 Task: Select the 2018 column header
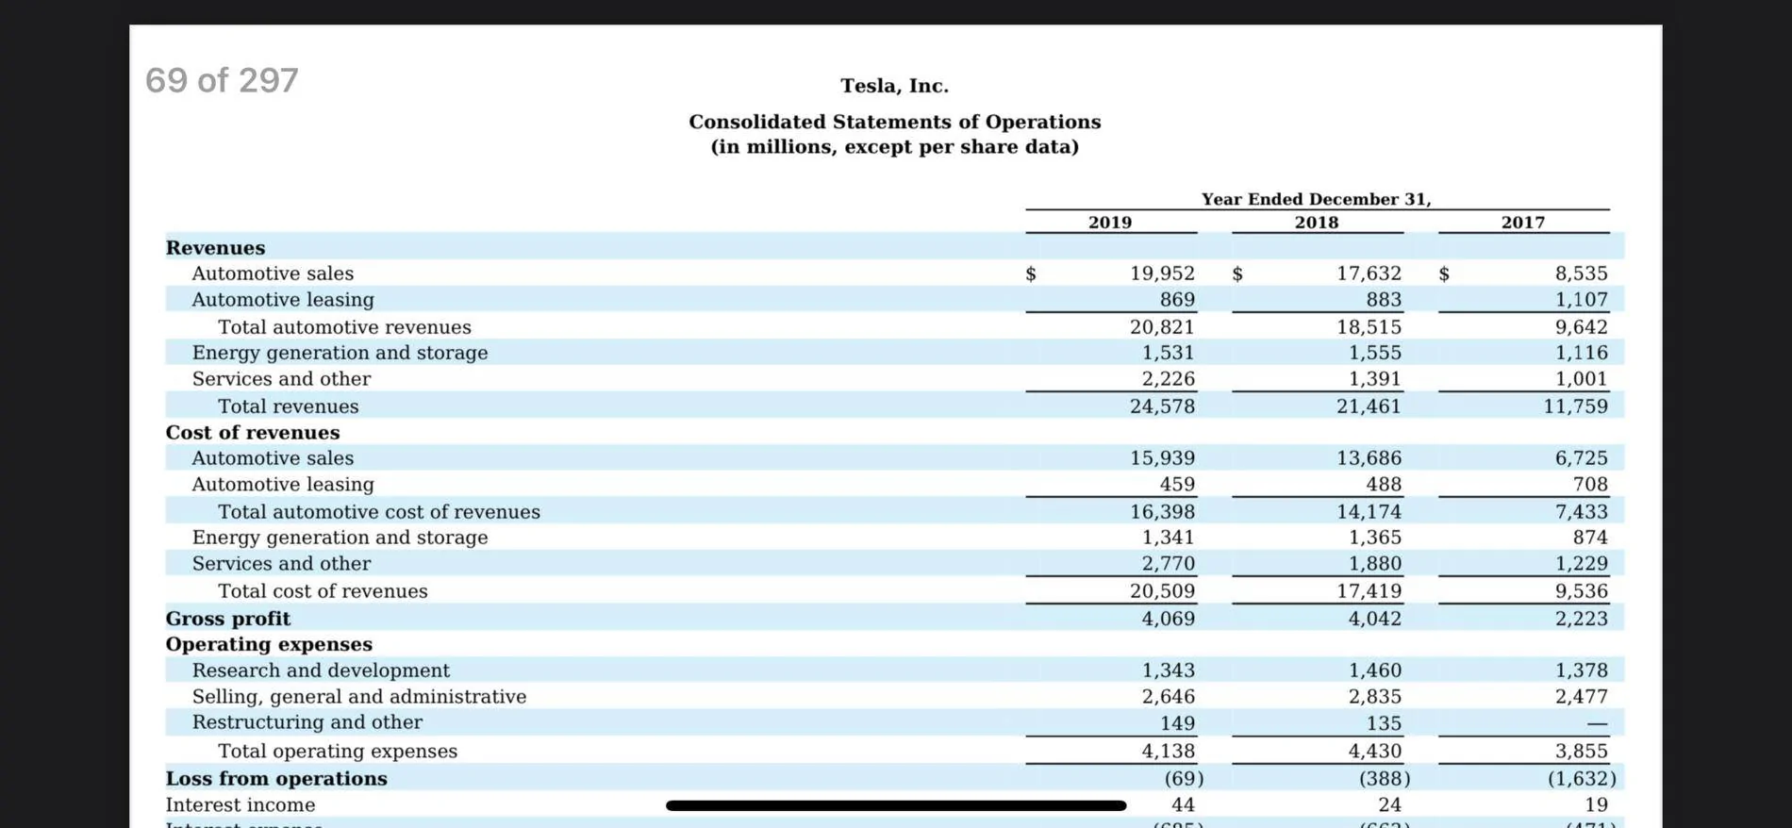pos(1317,223)
